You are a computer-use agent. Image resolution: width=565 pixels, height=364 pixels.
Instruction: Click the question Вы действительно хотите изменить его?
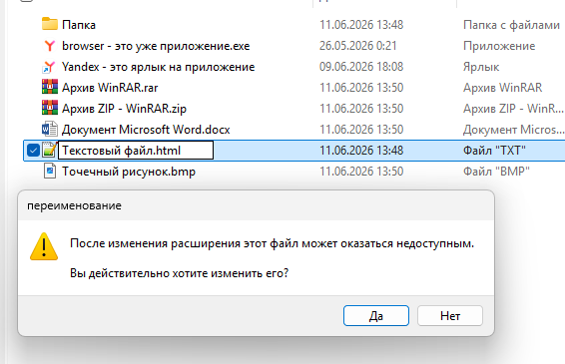pos(179,273)
